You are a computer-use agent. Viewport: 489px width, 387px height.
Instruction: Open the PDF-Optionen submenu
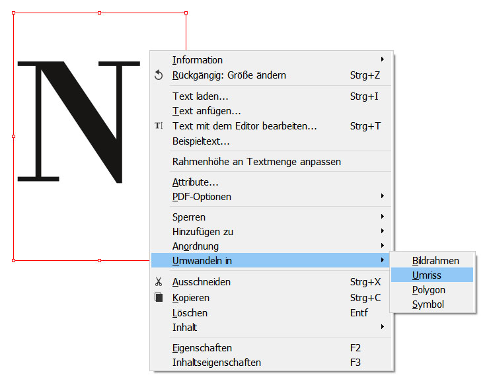point(383,197)
